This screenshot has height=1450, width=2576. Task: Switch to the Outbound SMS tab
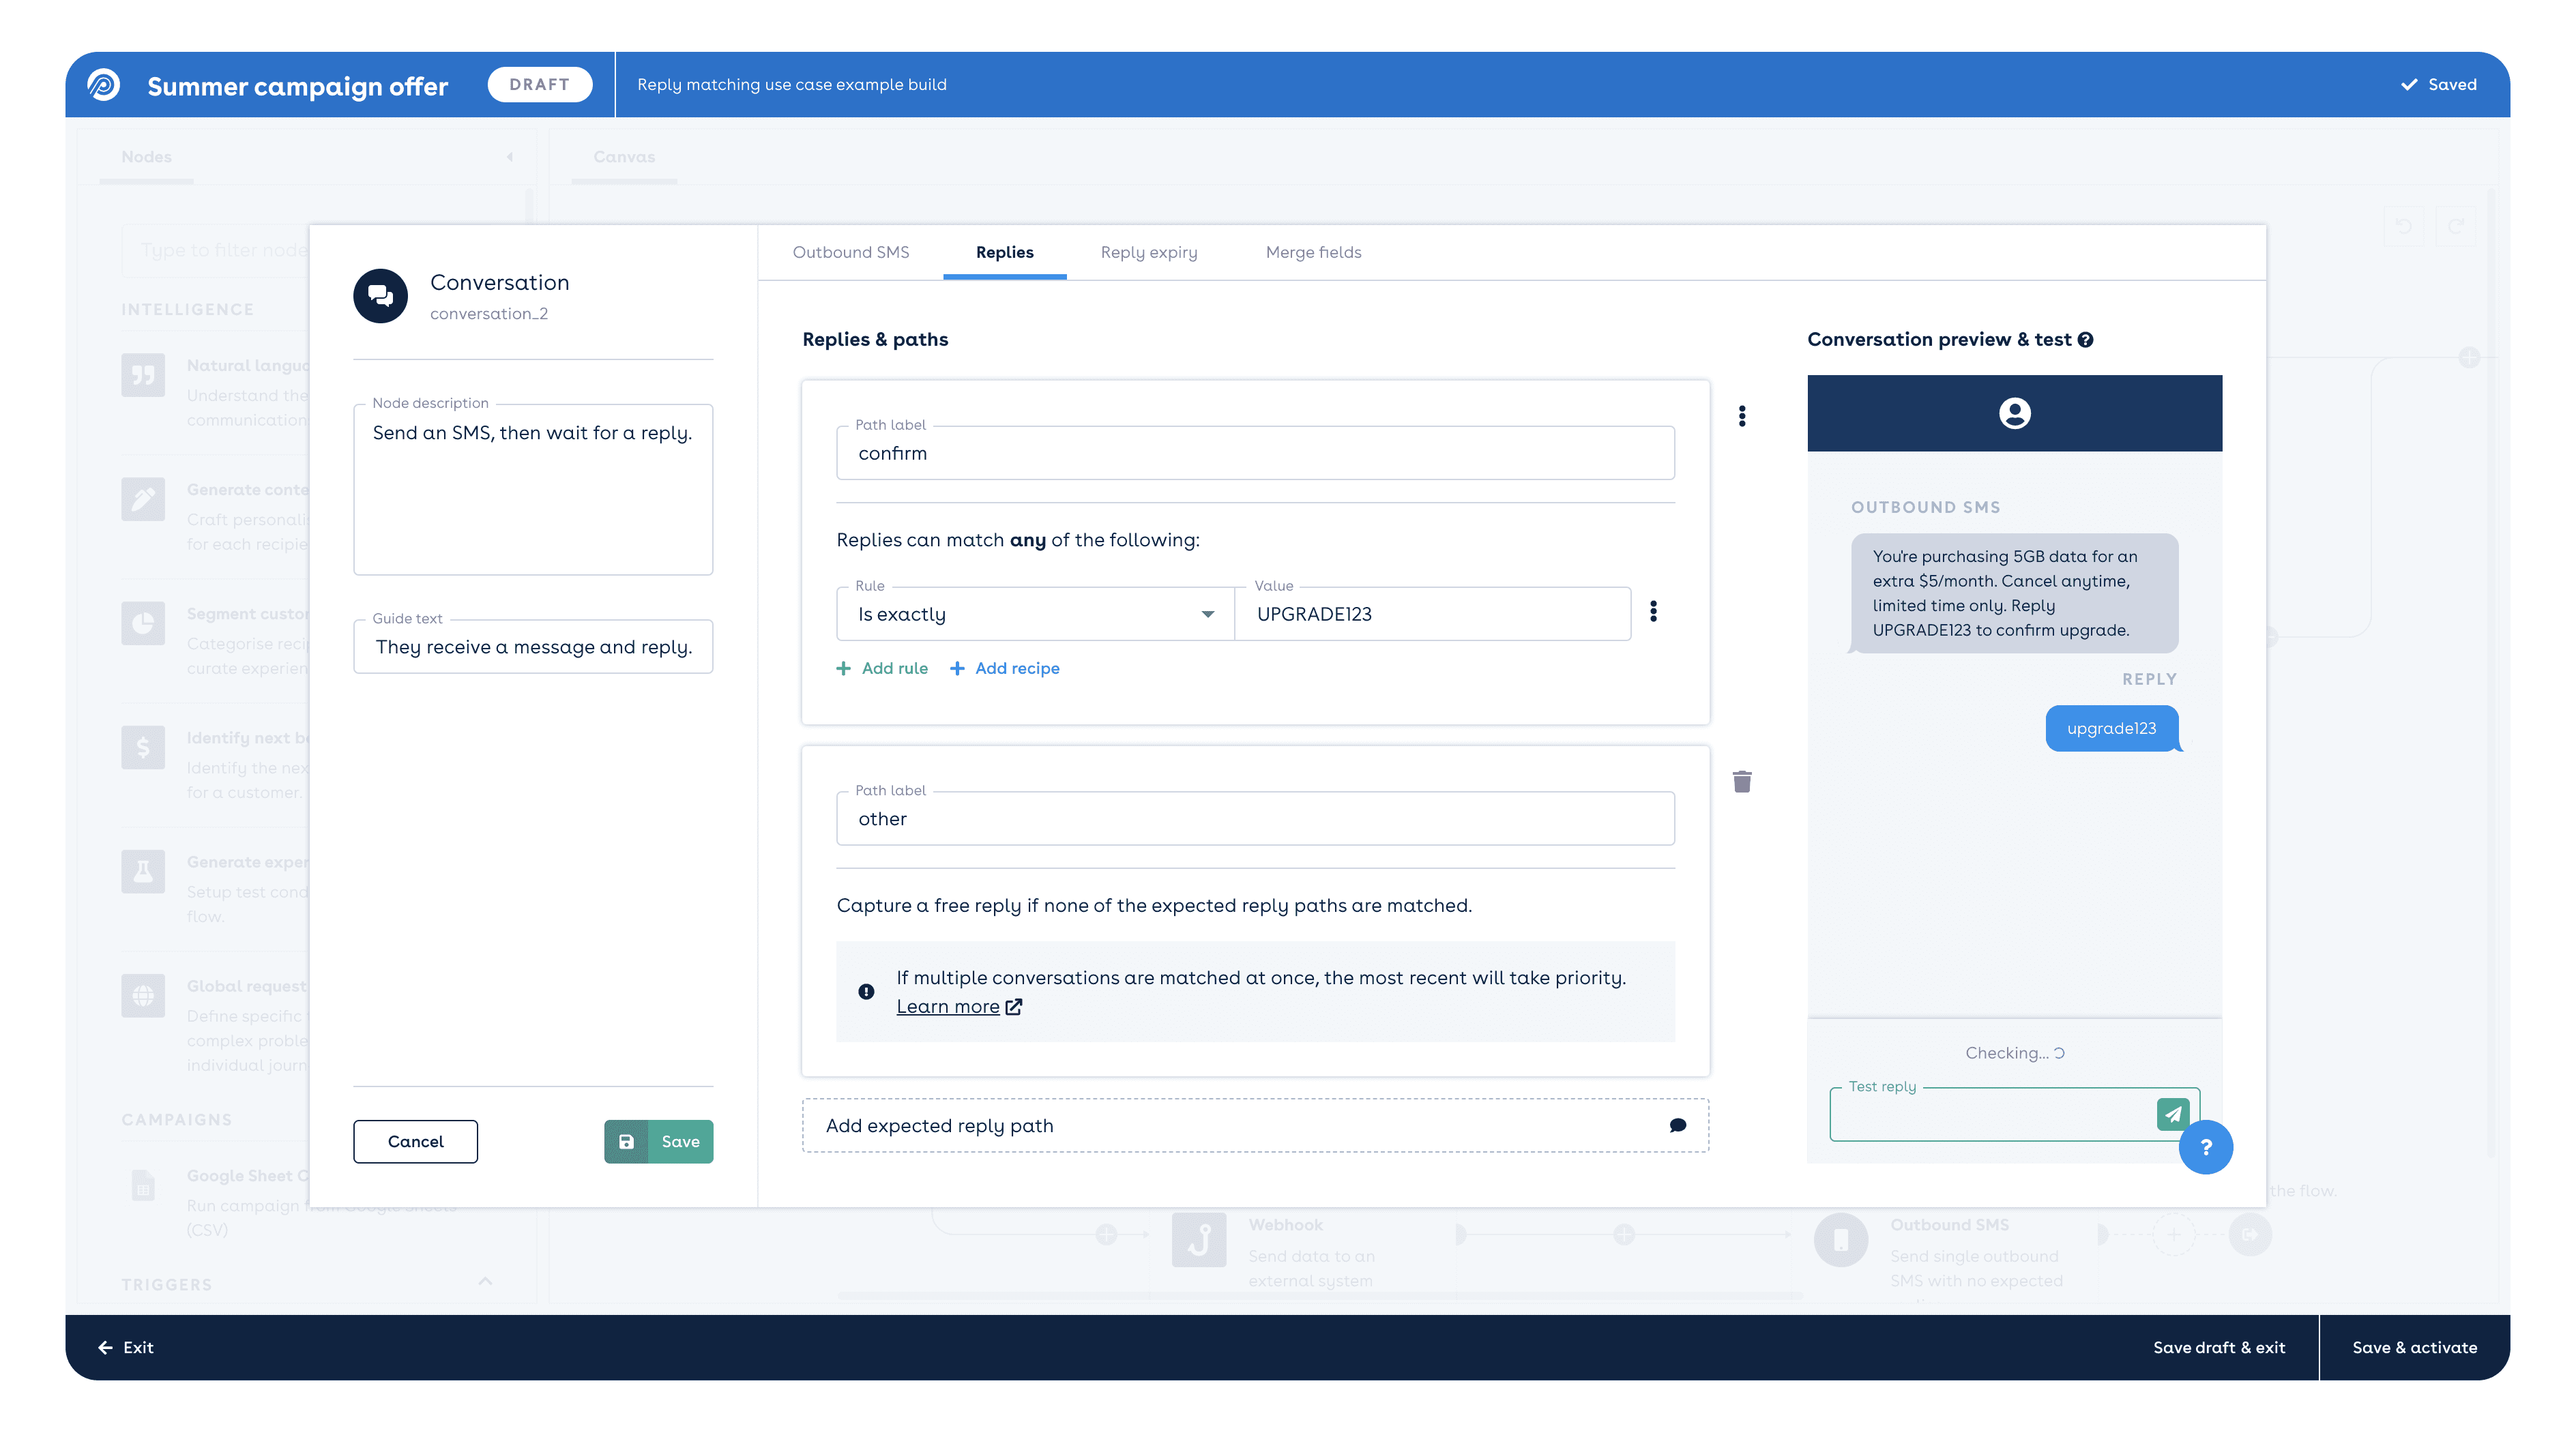coord(850,252)
